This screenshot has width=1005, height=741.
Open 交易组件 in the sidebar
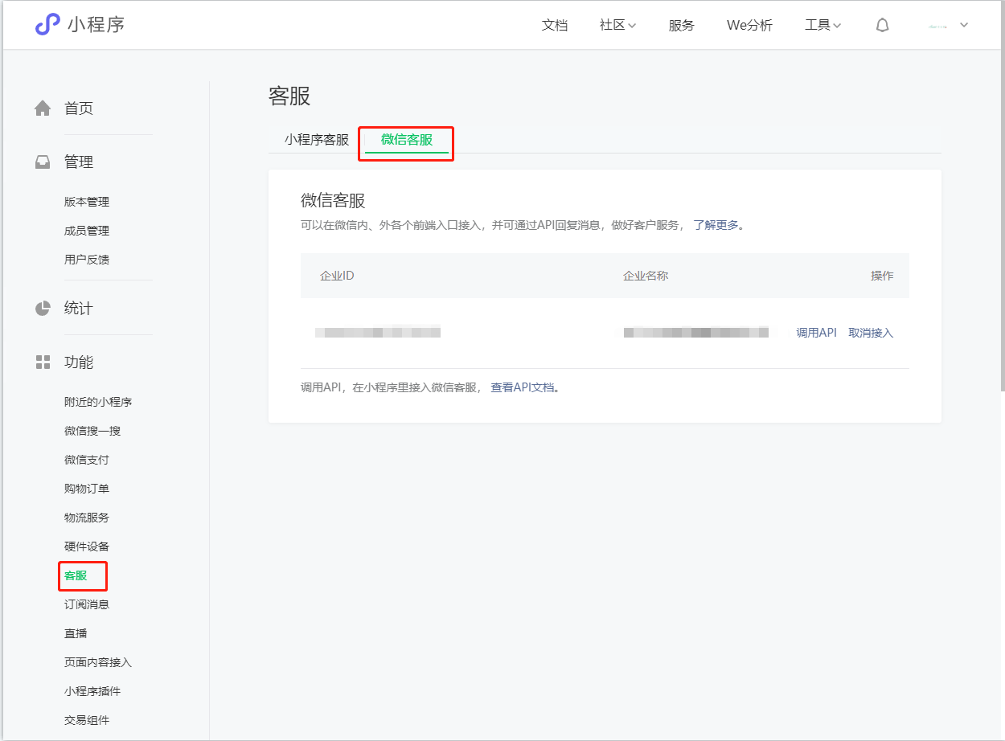87,720
